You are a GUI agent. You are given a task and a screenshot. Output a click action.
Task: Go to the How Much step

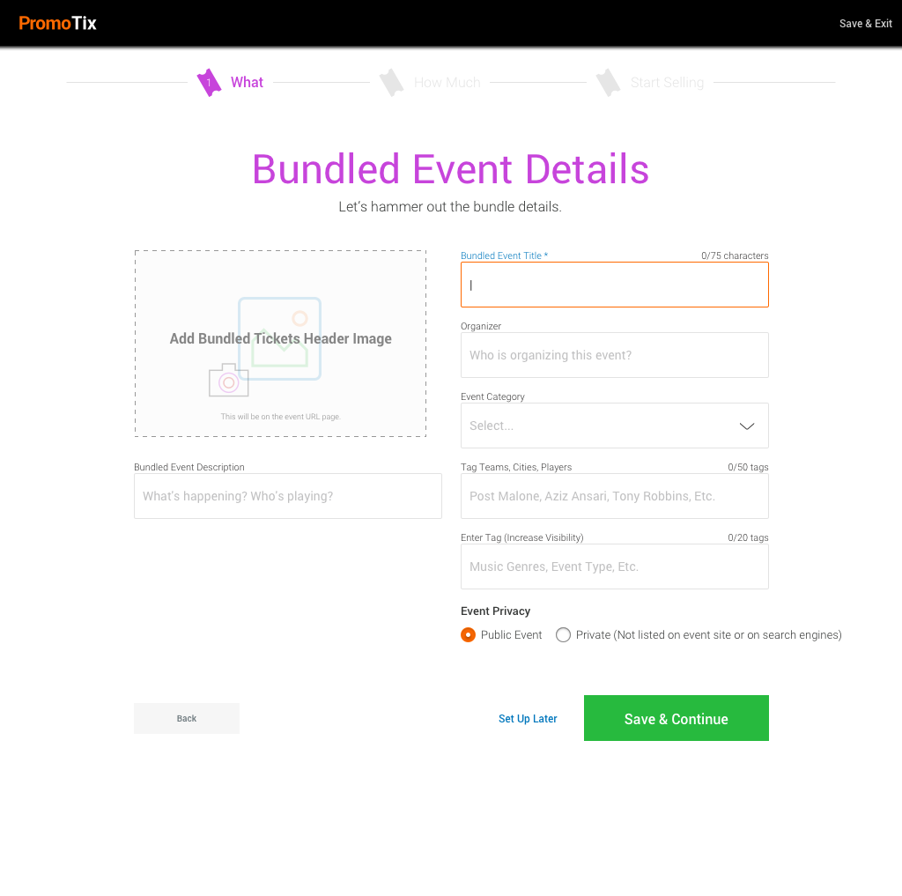coord(447,82)
